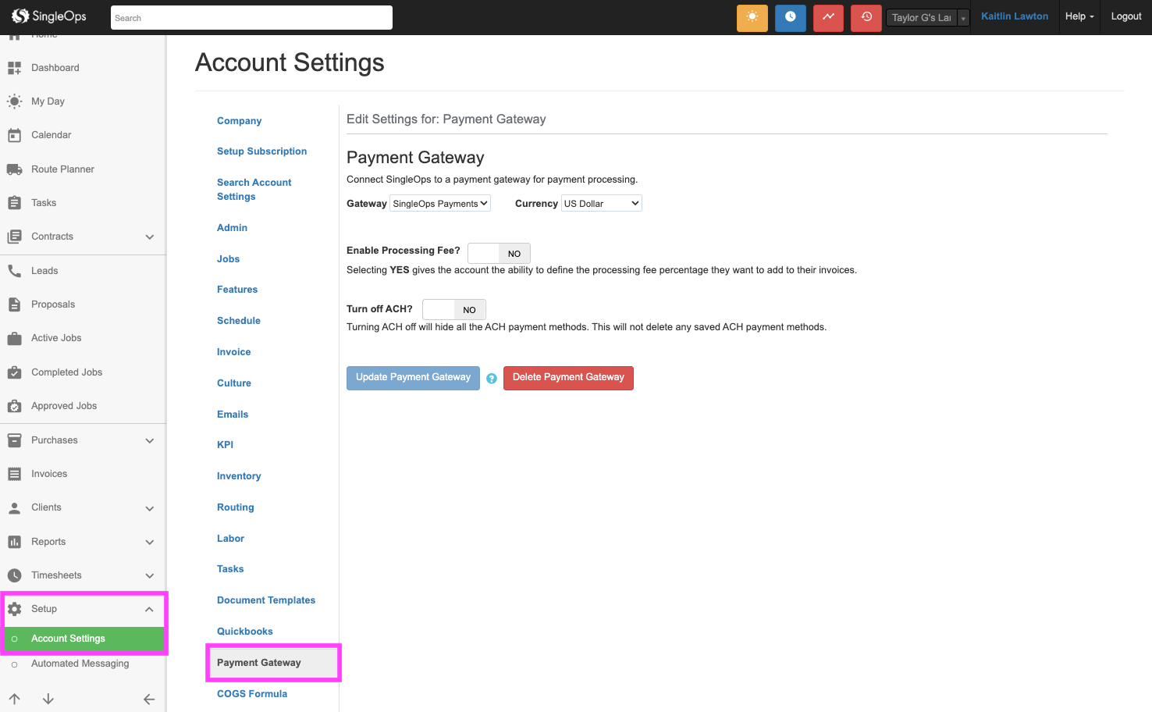The height and width of the screenshot is (712, 1152).
Task: Click the Search input field
Action: 251,18
